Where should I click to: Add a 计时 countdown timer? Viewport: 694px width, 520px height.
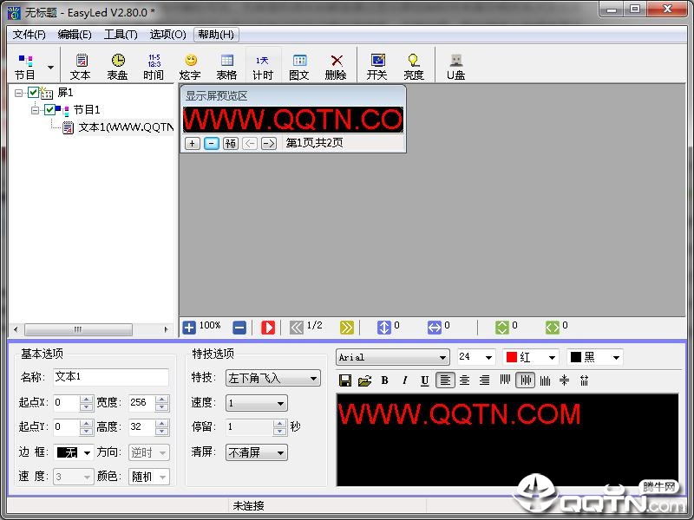point(263,67)
